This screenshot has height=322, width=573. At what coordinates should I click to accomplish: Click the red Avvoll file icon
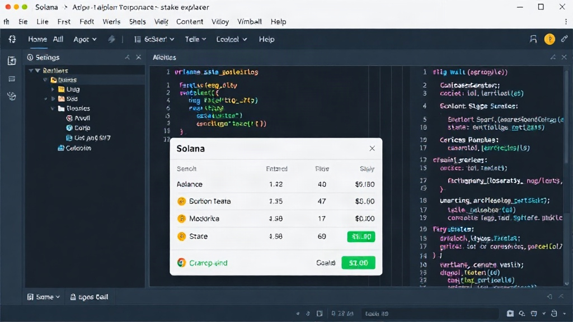click(x=69, y=118)
